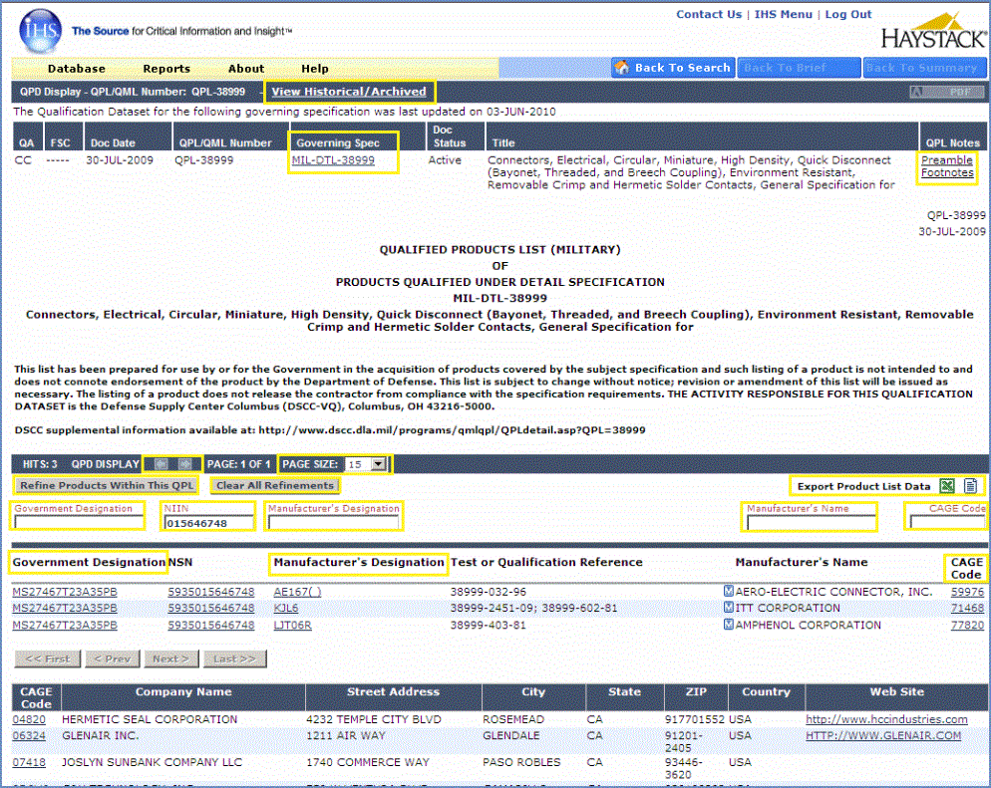
Task: Open AE167( ) manufacturer designation link
Action: [297, 592]
